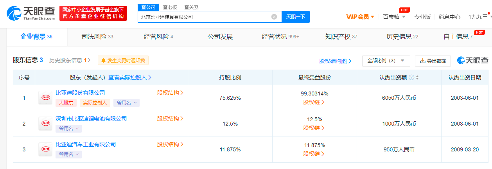This screenshot has height=169, width=492.
Task: Clear the search box with the X icon
Action: click(274, 17)
